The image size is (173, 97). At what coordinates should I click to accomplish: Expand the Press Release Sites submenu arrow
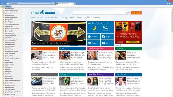(x=22, y=57)
